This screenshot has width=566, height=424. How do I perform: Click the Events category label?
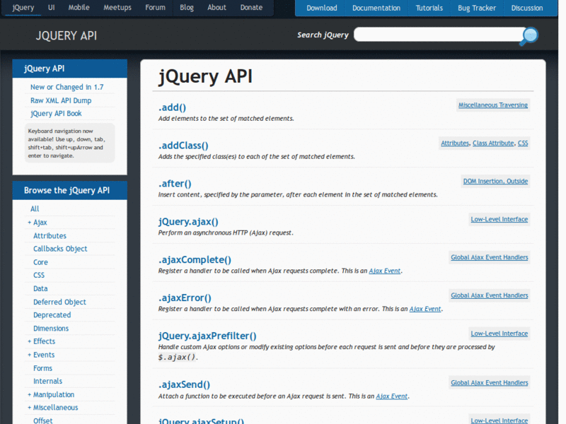point(44,355)
